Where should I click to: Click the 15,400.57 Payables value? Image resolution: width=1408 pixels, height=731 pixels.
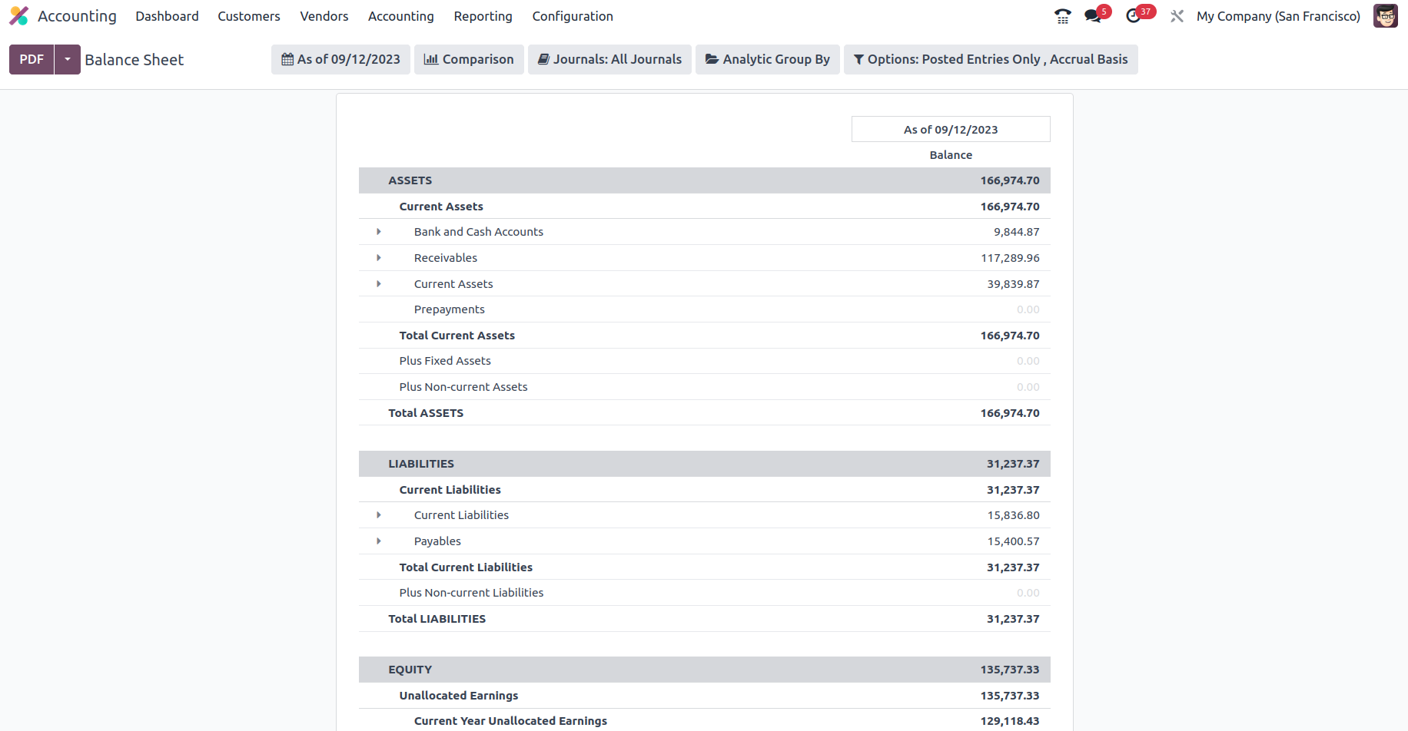[1013, 541]
